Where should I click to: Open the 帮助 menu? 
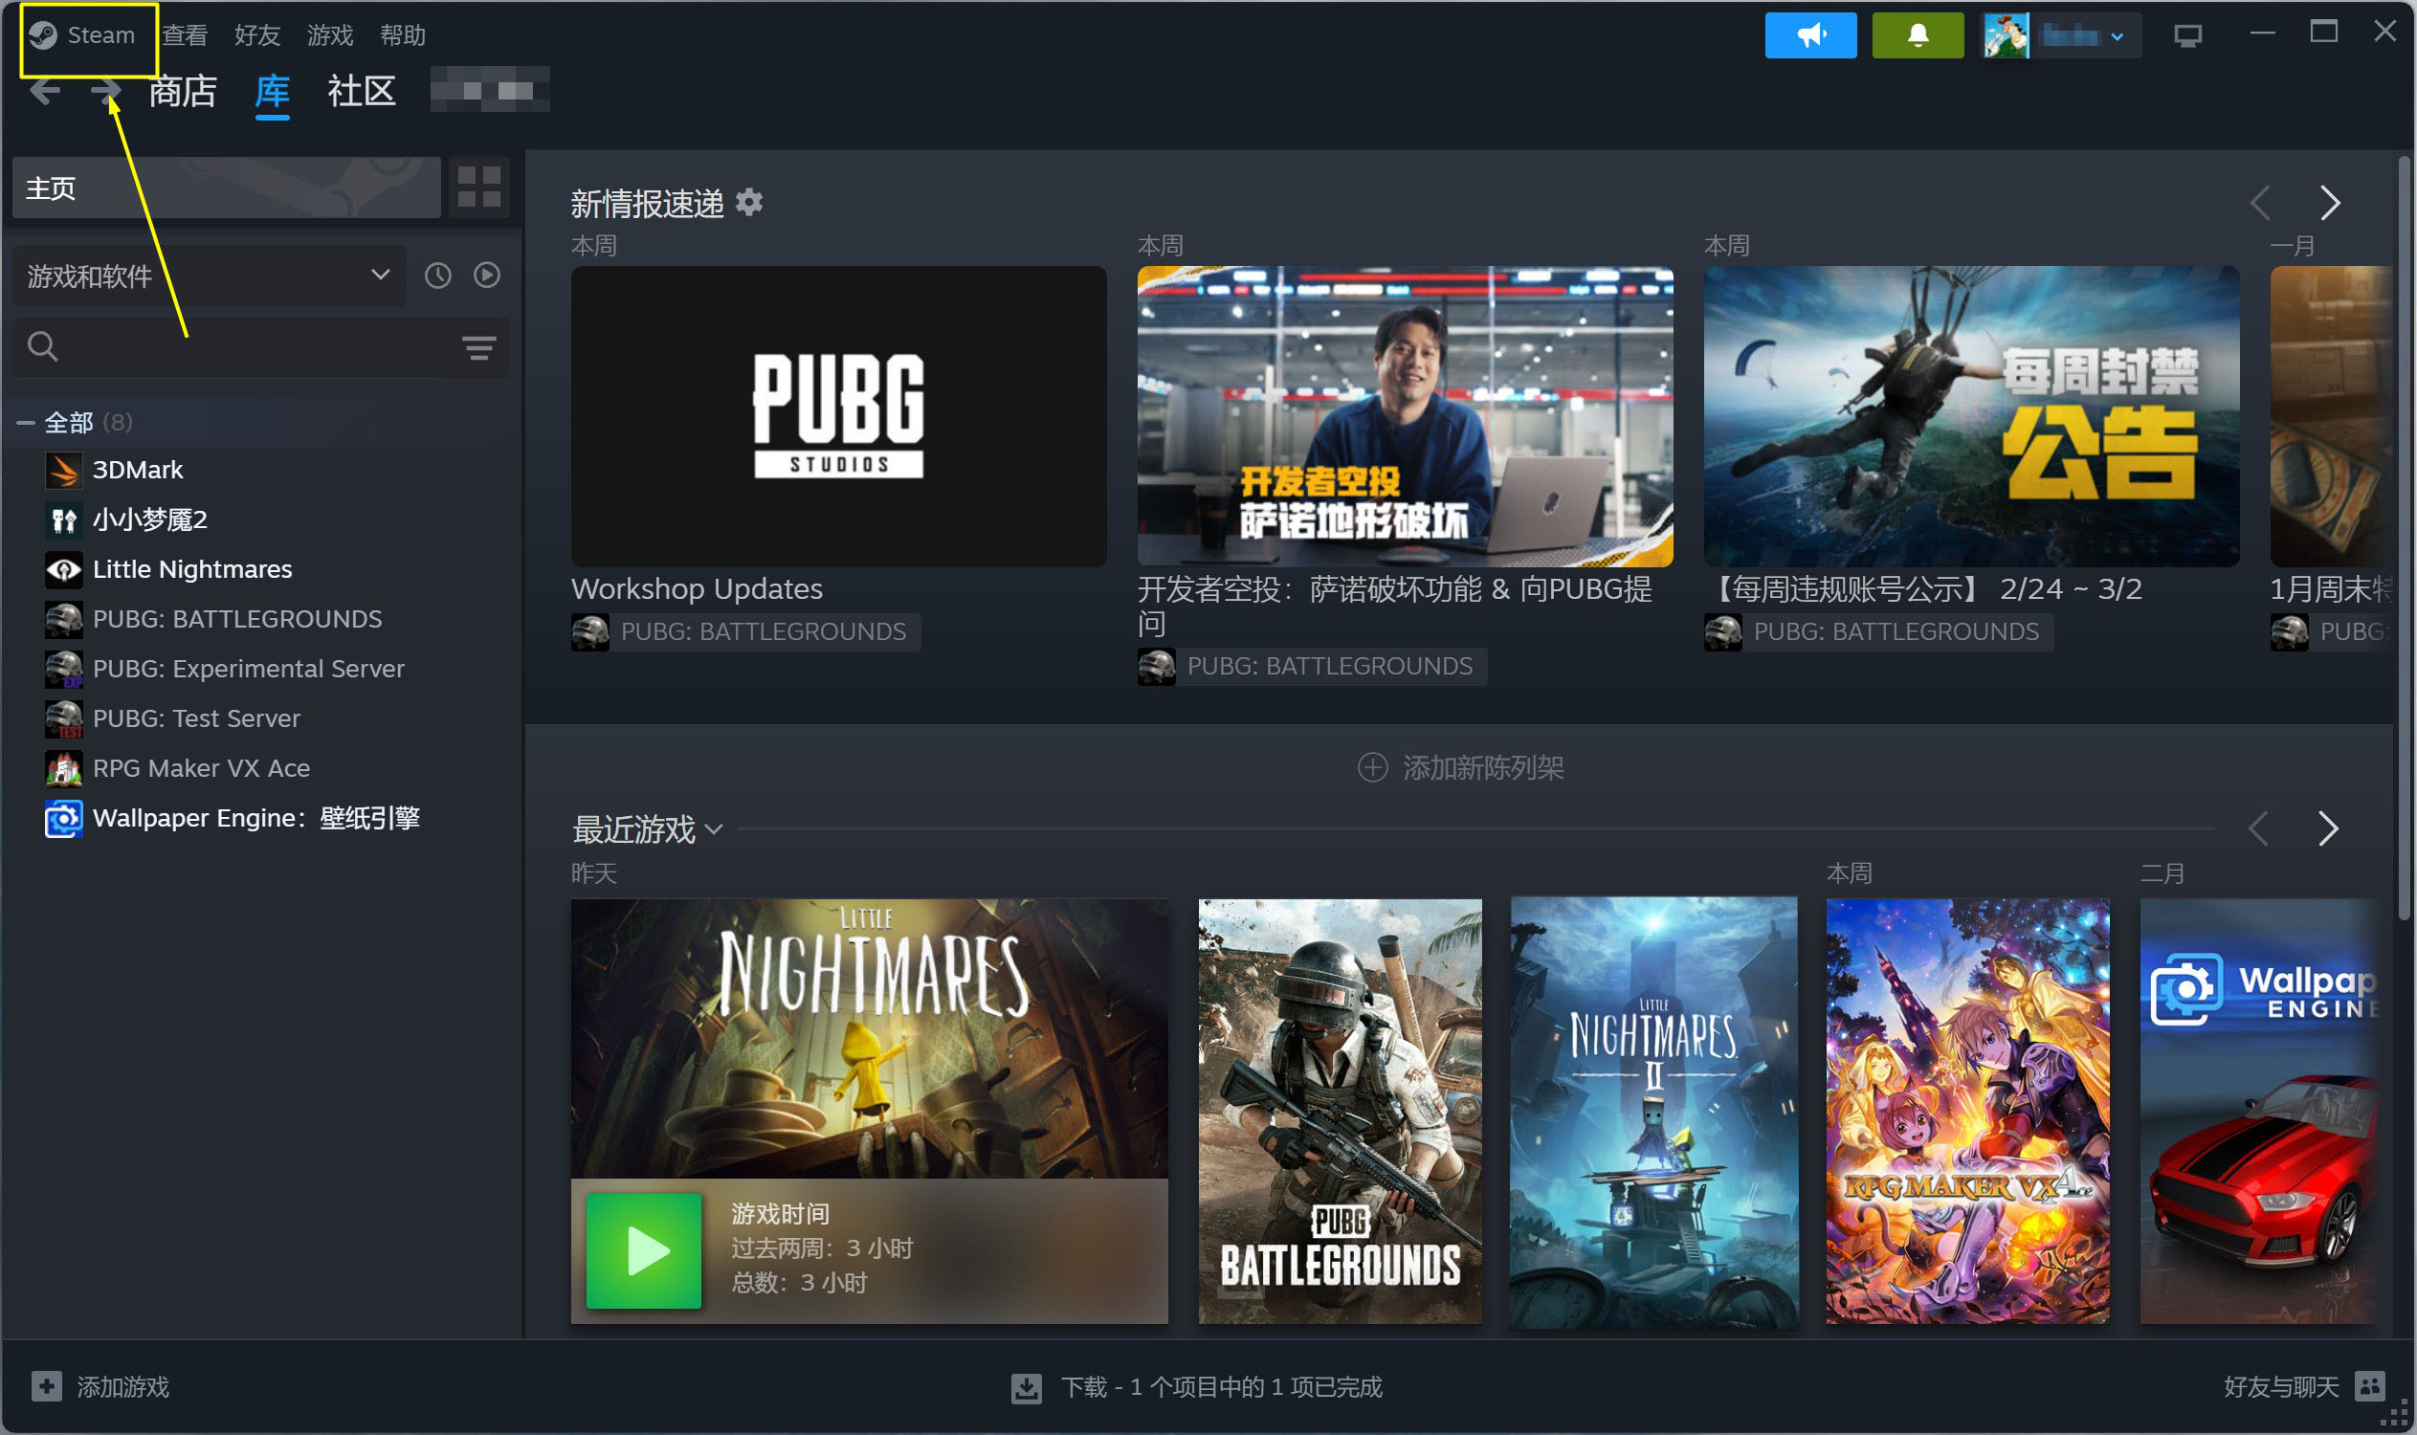tap(402, 34)
